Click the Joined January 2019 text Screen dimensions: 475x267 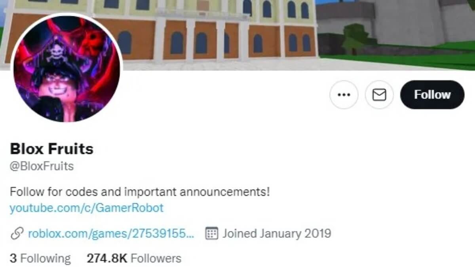pos(276,233)
